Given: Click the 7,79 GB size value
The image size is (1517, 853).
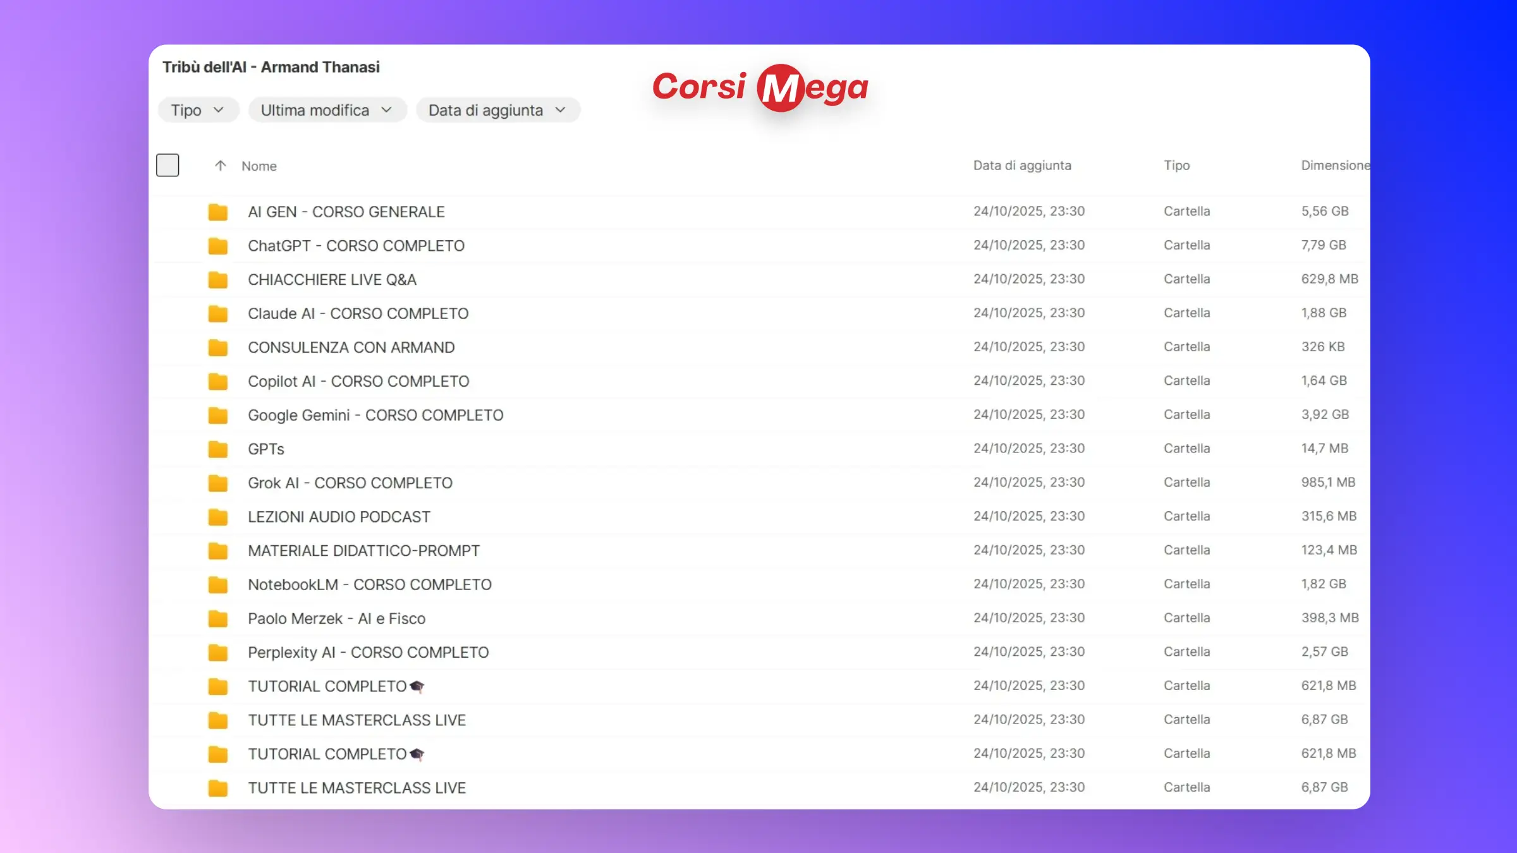Looking at the screenshot, I should pos(1324,245).
